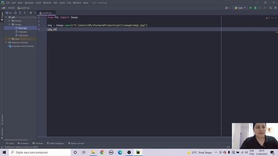Toggle the Favorites tool window side tab
This screenshot has width=278, height=156.
pyautogui.click(x=2, y=133)
